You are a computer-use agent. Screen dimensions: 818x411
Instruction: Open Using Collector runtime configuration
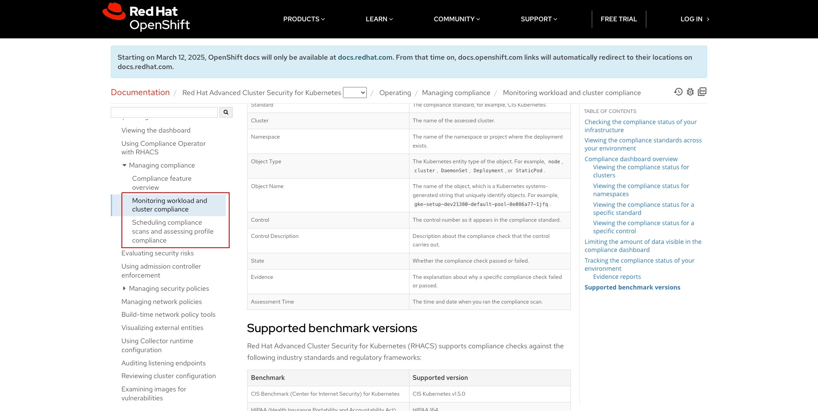coord(157,345)
